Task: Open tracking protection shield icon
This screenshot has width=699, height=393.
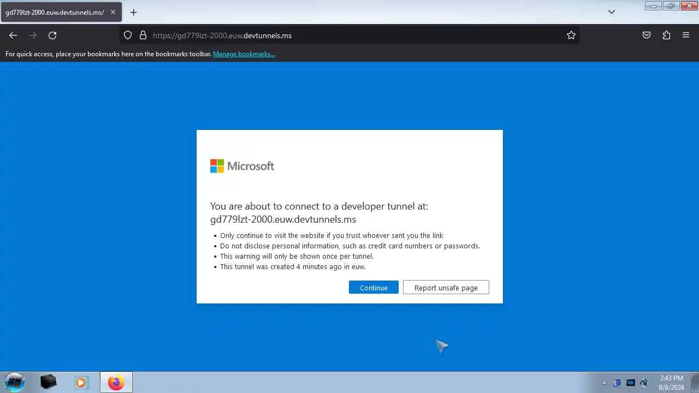Action: 128,35
